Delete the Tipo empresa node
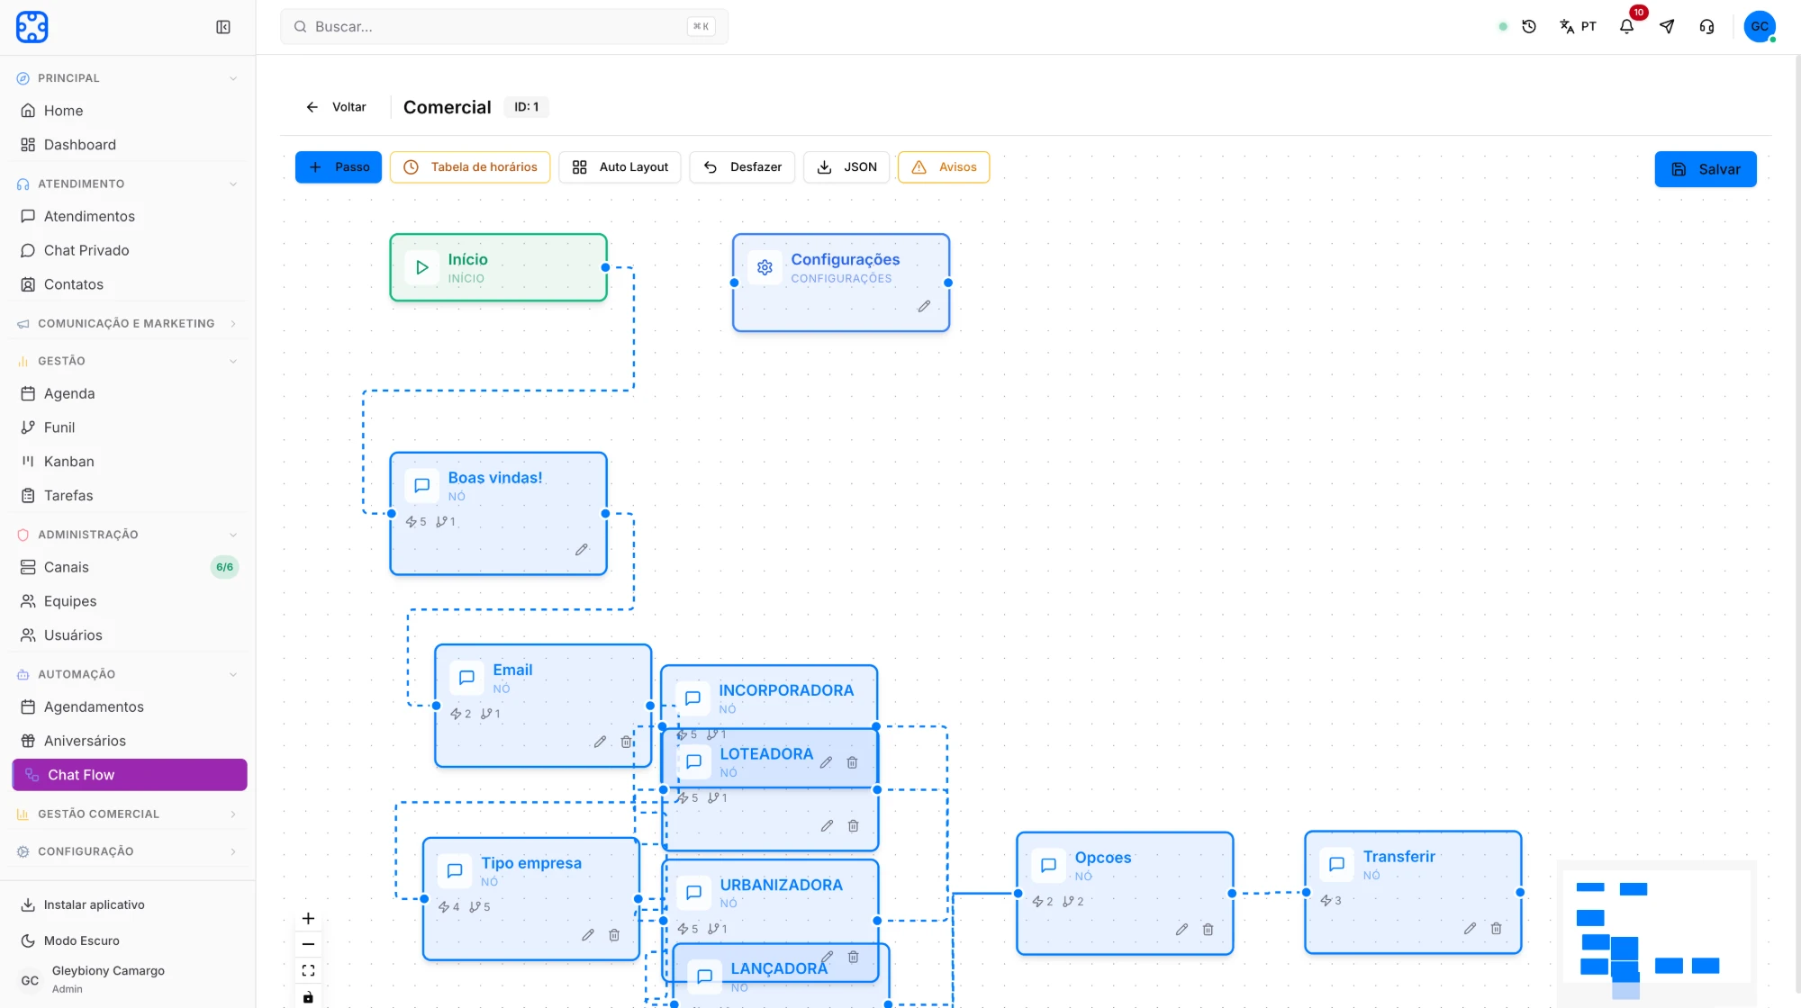Screen dimensions: 1801x1008 [614, 935]
